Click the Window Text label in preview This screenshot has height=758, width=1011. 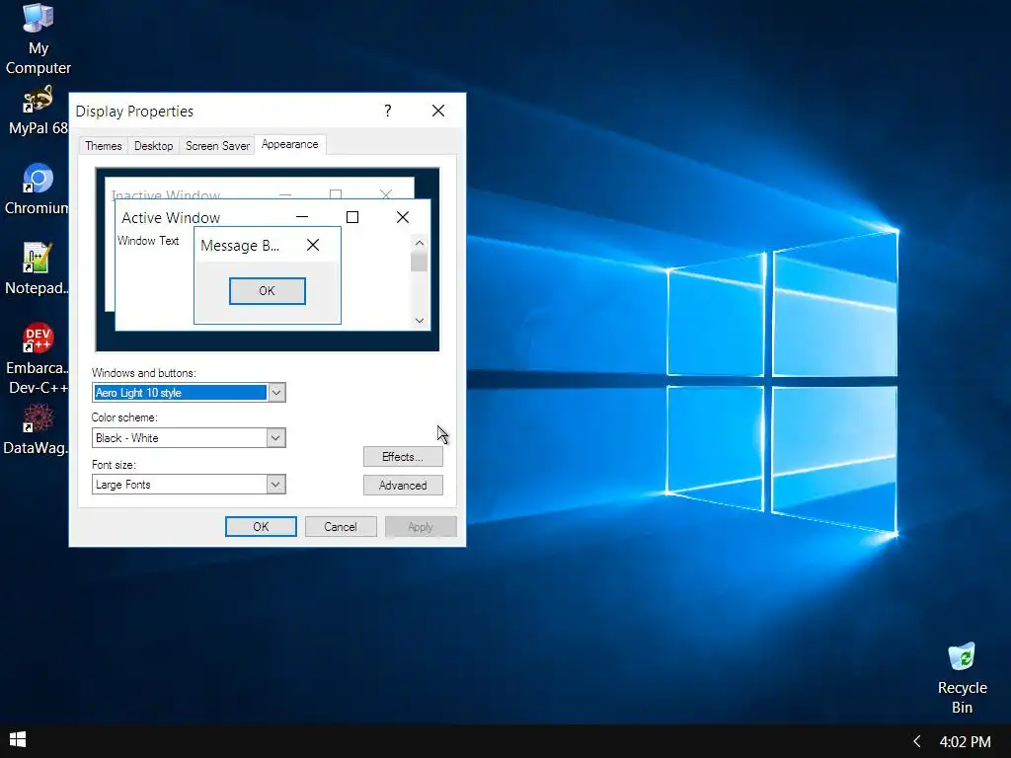point(148,241)
